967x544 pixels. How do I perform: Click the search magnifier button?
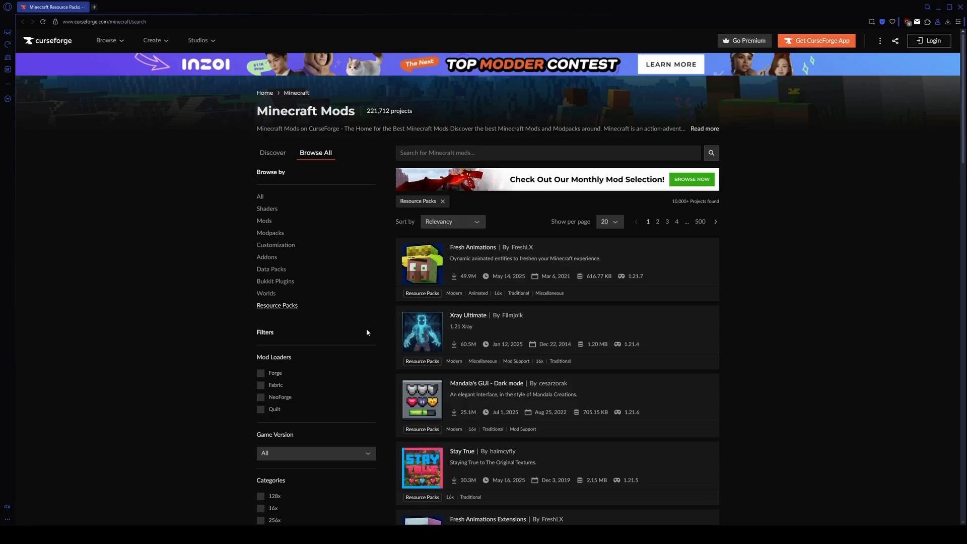[x=711, y=153]
